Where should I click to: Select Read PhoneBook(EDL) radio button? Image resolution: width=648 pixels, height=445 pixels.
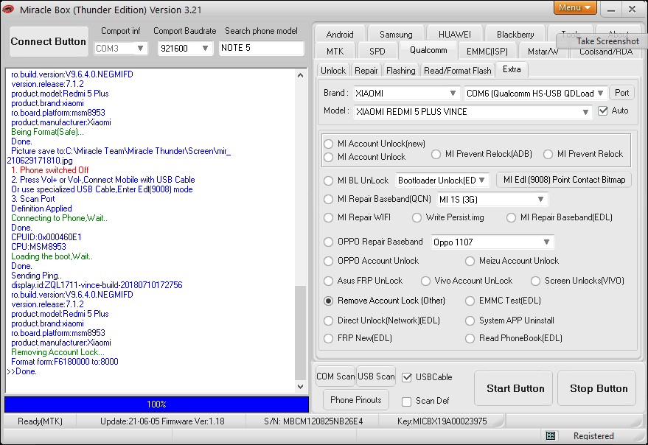(470, 338)
